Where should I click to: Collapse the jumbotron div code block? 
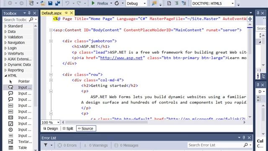[51, 41]
